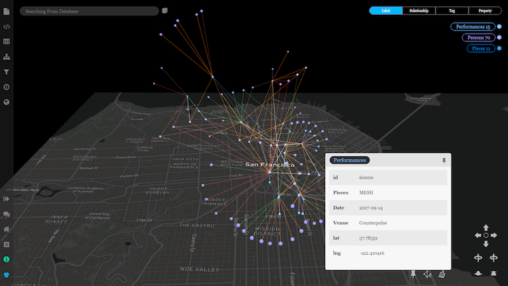The height and width of the screenshot is (286, 508).
Task: Open the code editor icon in sidebar
Action: pyautogui.click(x=6, y=27)
